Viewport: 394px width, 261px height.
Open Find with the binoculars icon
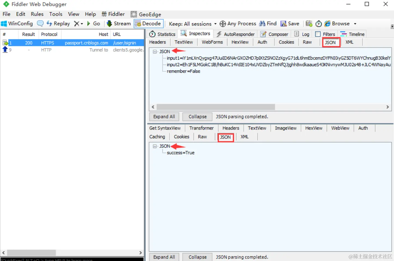pos(262,24)
